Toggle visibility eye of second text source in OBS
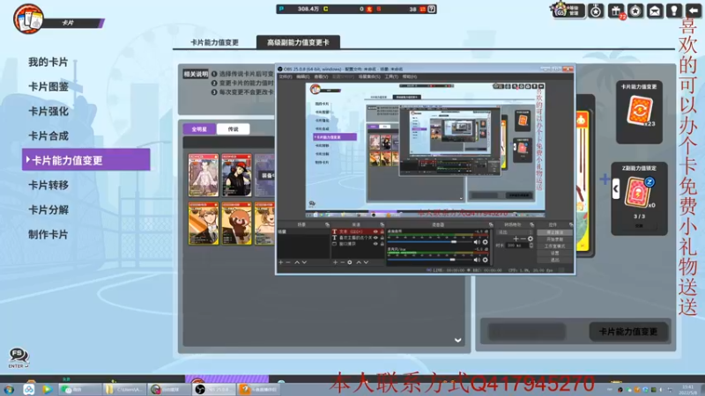Viewport: 705px width, 396px height. [x=375, y=238]
